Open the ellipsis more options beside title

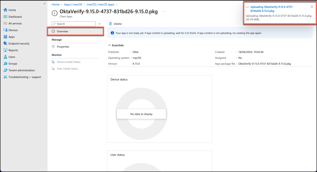pyautogui.click(x=164, y=11)
